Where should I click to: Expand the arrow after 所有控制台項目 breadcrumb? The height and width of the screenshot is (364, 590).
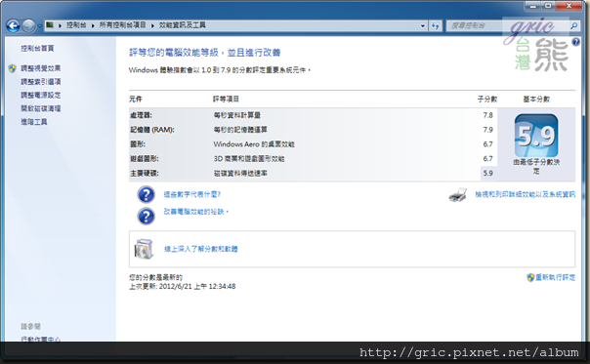coord(152,25)
